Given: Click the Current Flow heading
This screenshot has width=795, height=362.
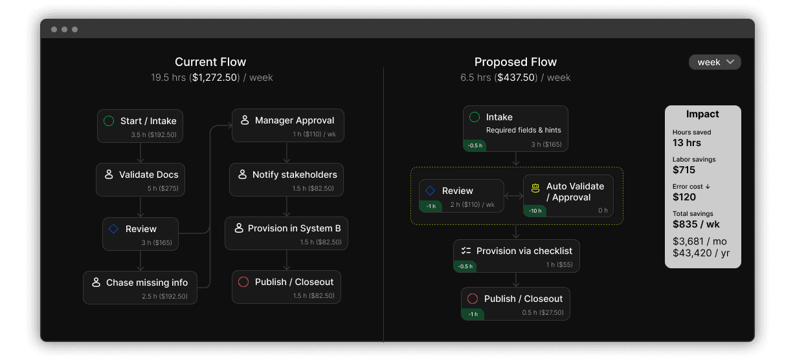Looking at the screenshot, I should [x=210, y=62].
